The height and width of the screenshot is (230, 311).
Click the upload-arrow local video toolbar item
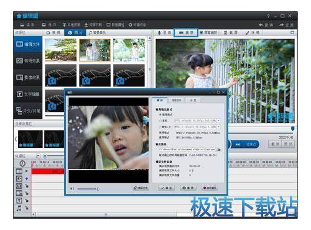(71, 25)
